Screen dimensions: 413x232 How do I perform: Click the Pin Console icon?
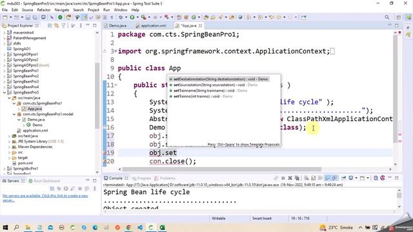[x=343, y=178]
